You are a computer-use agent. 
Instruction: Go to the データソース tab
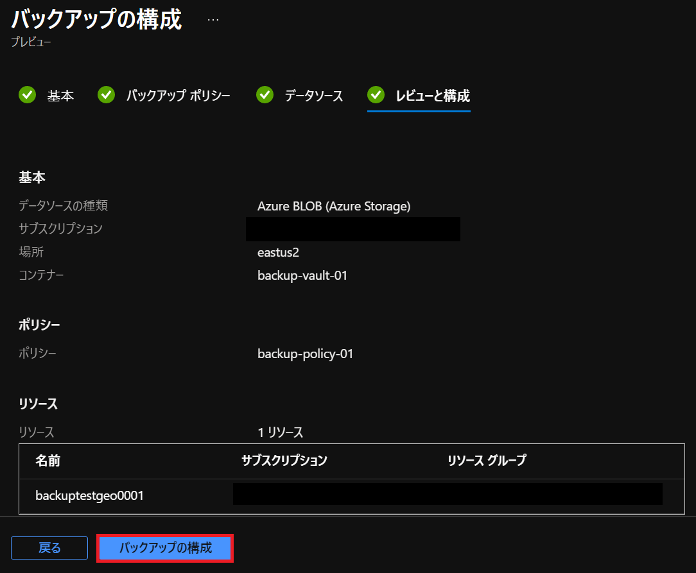tap(313, 96)
